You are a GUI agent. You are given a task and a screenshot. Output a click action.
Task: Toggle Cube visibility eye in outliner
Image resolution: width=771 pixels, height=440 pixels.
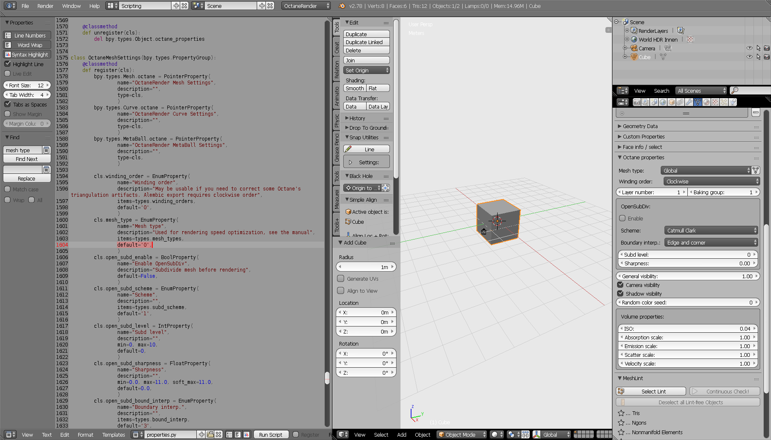coord(749,57)
